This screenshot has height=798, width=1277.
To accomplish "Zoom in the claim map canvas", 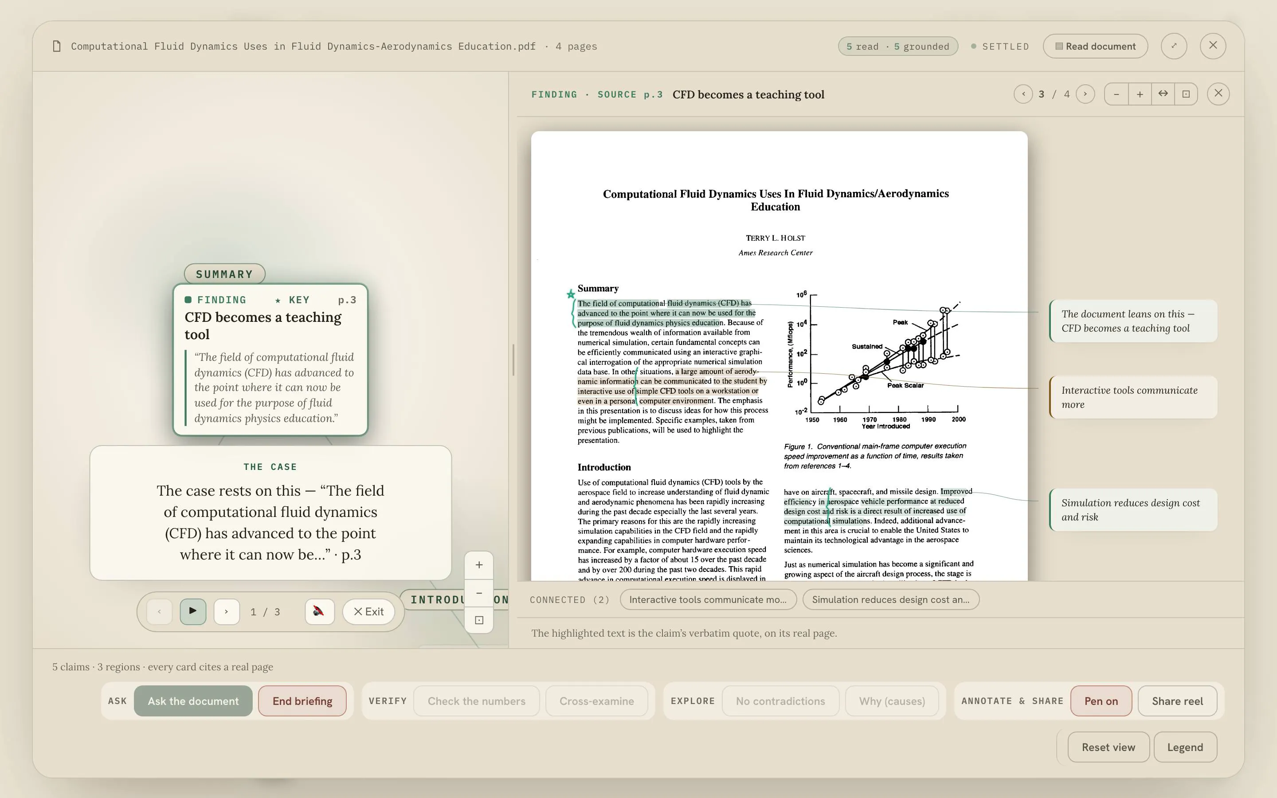I will (478, 565).
